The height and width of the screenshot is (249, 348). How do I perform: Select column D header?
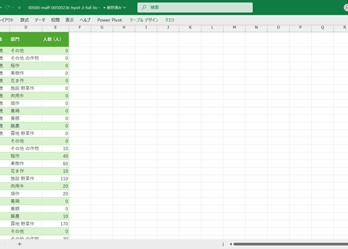[26, 28]
